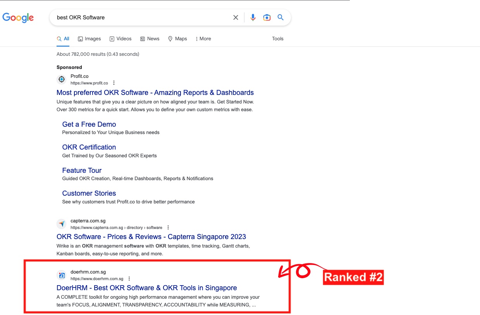
Task: Click the doerhrm.com.sg favicon icon
Action: point(62,275)
